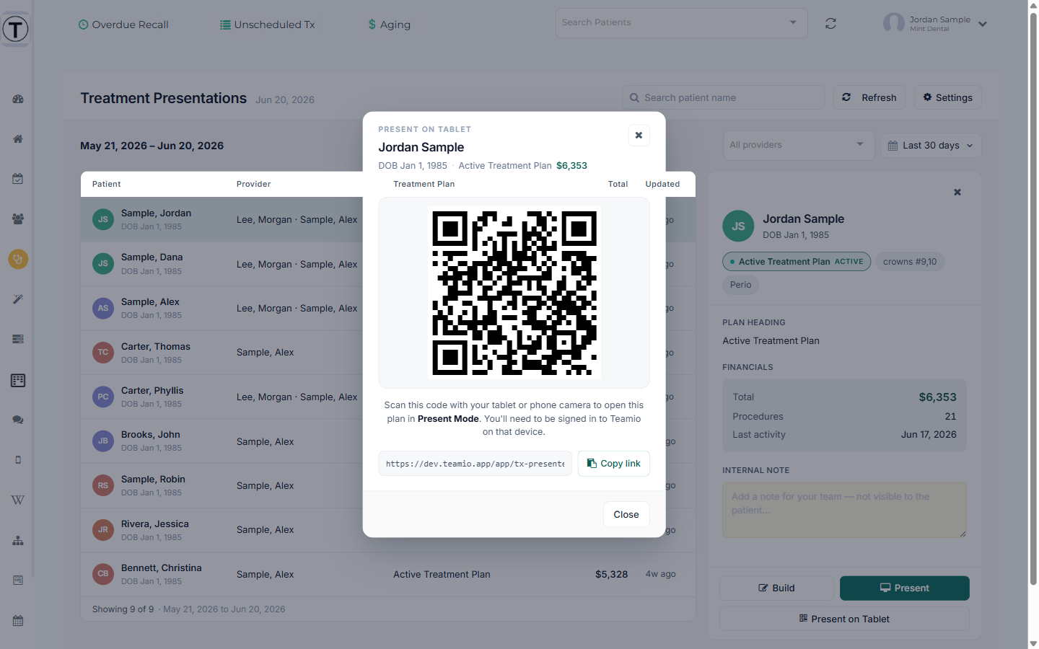Open the magic wand icon in sidebar
1039x649 pixels.
coord(18,299)
